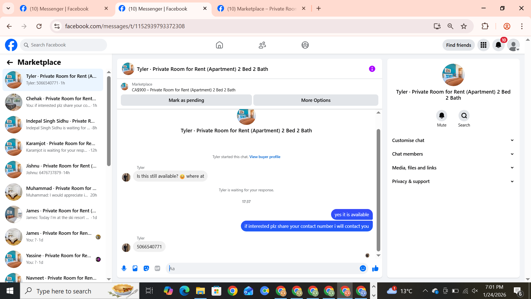The image size is (531, 299).
Task: Open Facebook notifications bell
Action: [x=498, y=45]
